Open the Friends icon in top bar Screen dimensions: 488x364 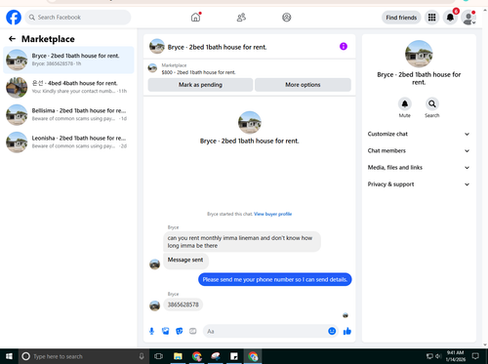(241, 18)
